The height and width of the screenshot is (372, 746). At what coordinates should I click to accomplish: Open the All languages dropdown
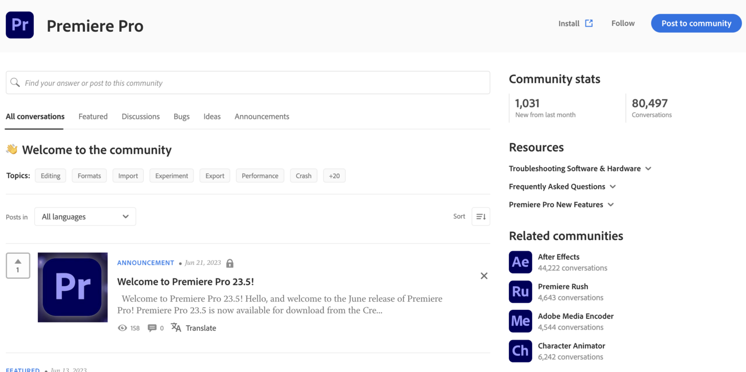pyautogui.click(x=85, y=217)
